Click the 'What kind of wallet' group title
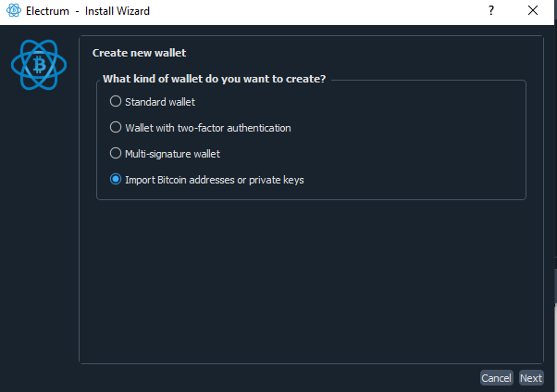 pyautogui.click(x=215, y=79)
